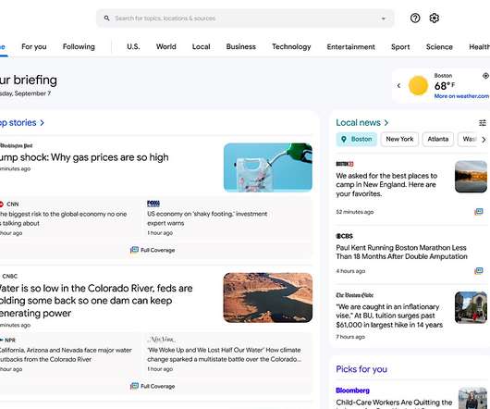Viewport: 490px width, 409px height.
Task: Open the Entertainment tab
Action: 350,46
